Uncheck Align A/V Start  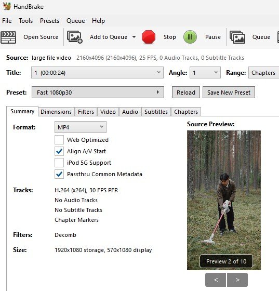pyautogui.click(x=59, y=151)
